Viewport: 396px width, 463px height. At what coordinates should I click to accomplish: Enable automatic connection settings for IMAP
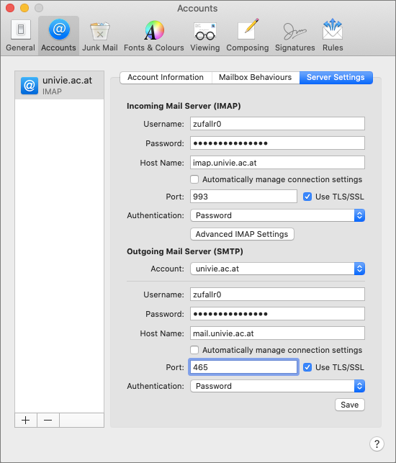(x=194, y=179)
